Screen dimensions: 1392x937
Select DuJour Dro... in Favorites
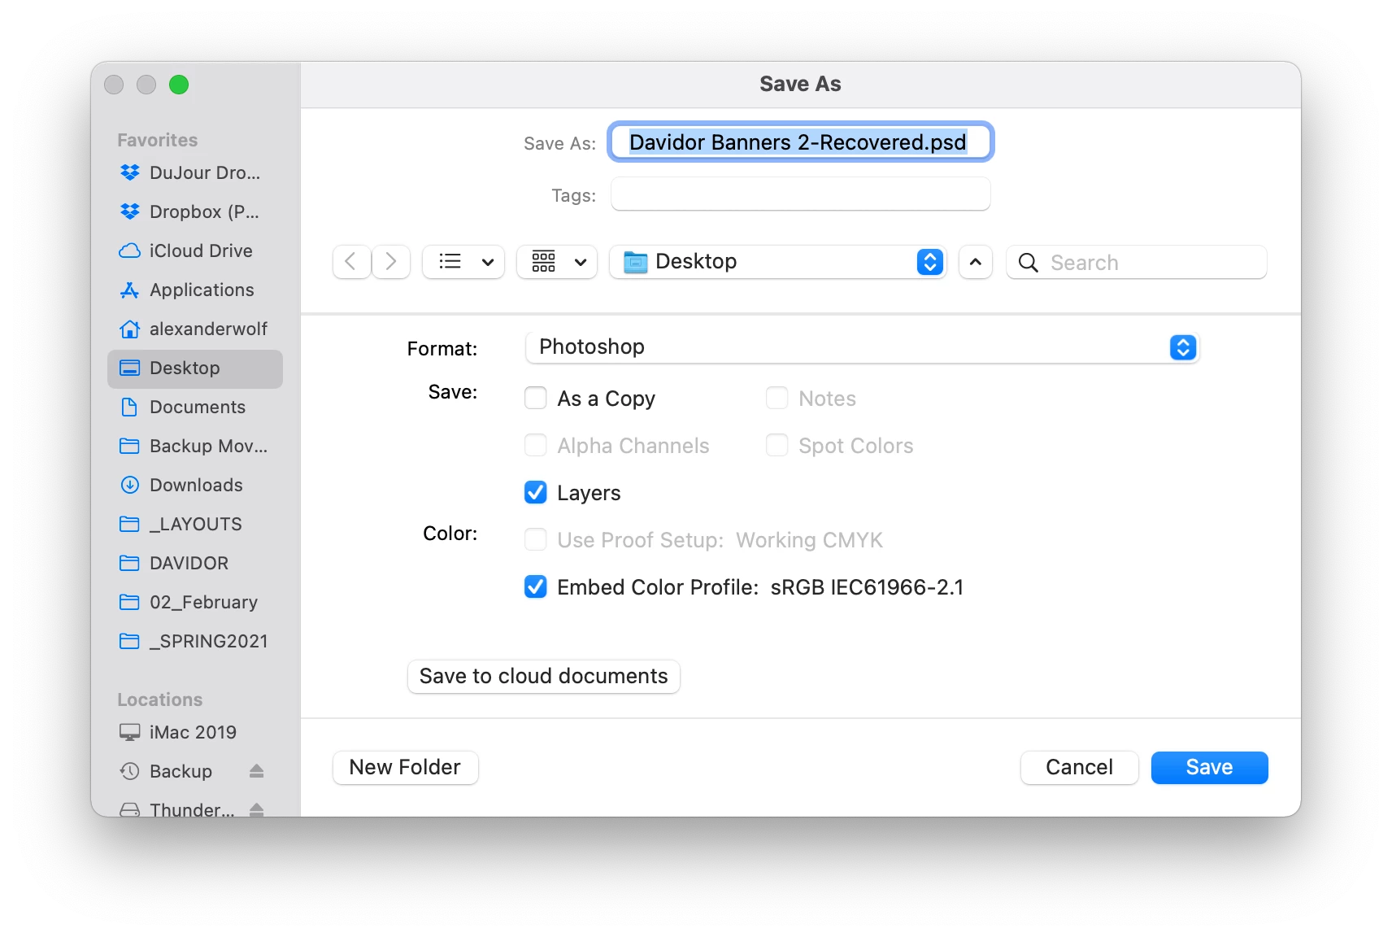tap(195, 172)
